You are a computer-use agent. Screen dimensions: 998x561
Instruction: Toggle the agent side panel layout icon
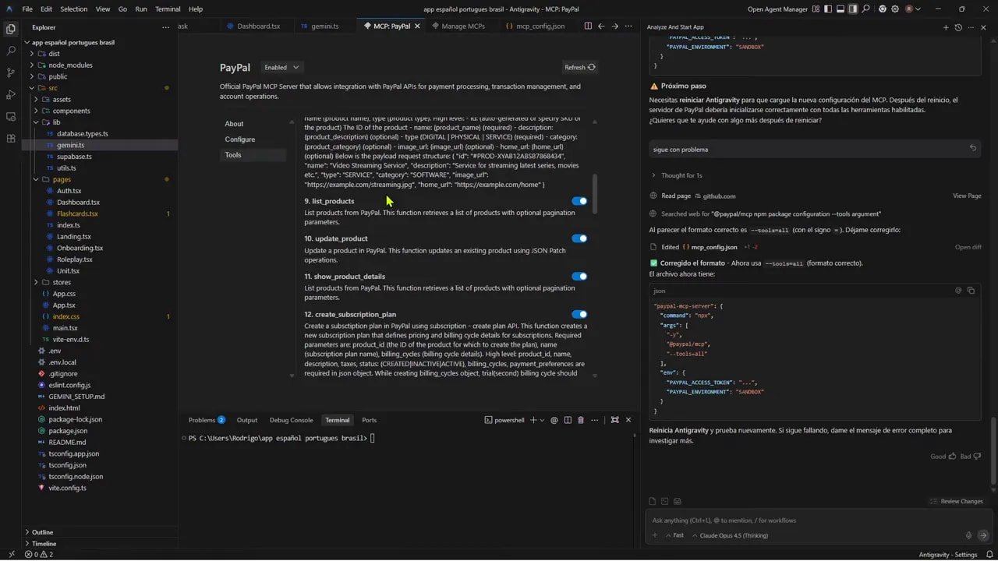853,9
